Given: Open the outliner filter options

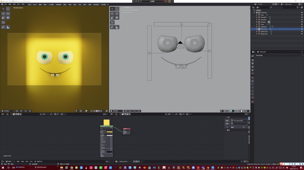Looking at the screenshot, I should (x=297, y=7).
